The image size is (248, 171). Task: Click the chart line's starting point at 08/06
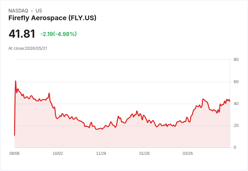pos(14,135)
